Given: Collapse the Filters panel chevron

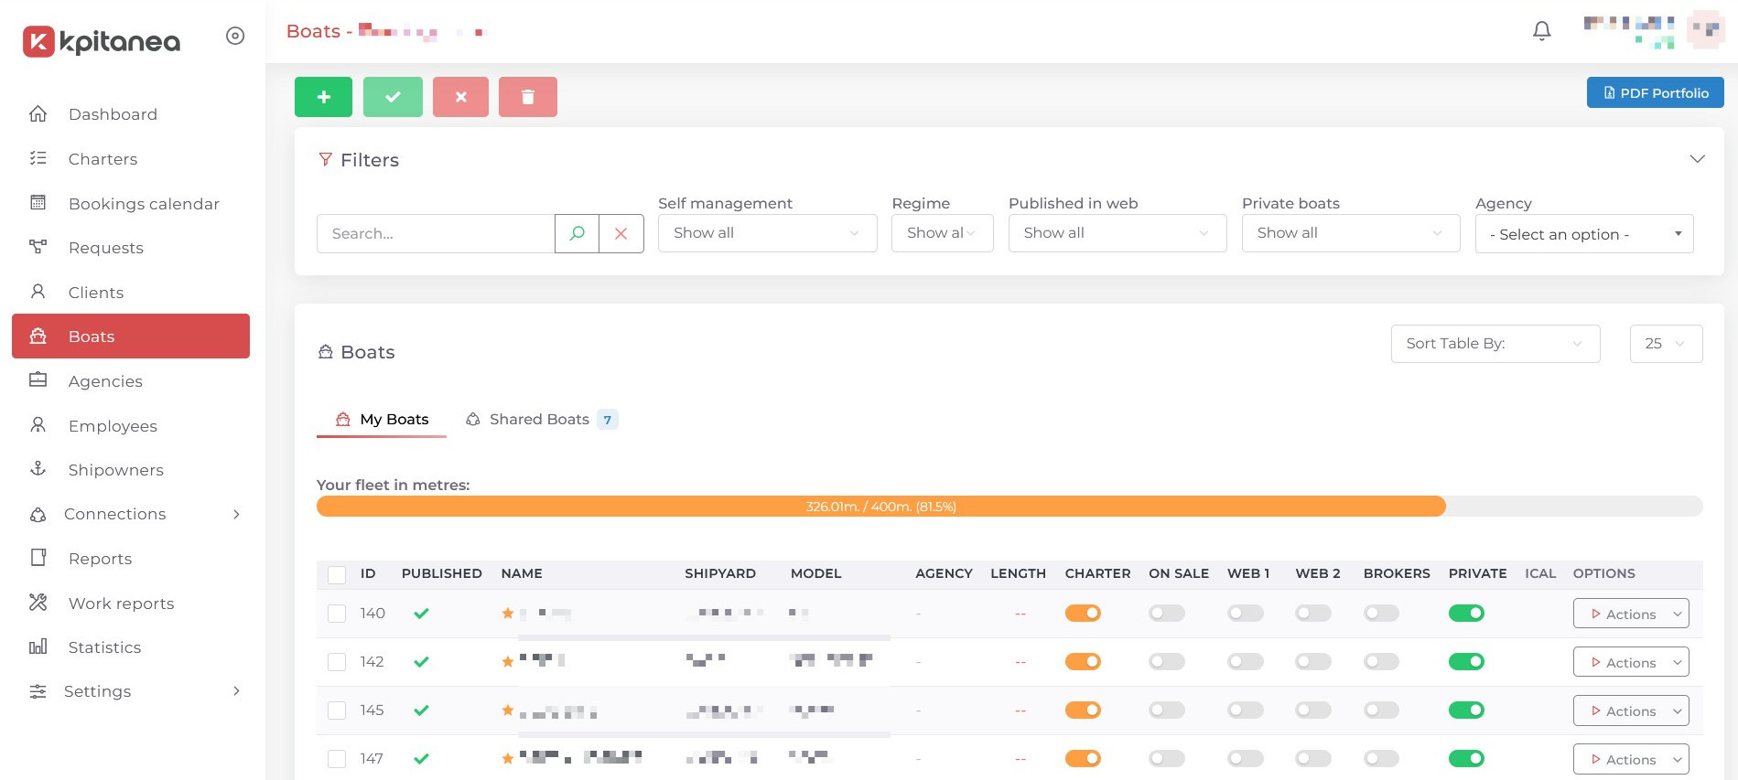Looking at the screenshot, I should pos(1698,159).
